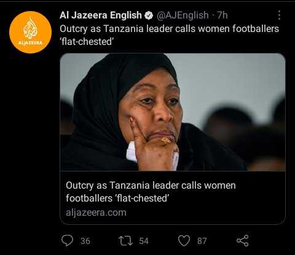Image resolution: width=295 pixels, height=255 pixels.
Task: Click the retweet count 54
Action: pyautogui.click(x=144, y=241)
